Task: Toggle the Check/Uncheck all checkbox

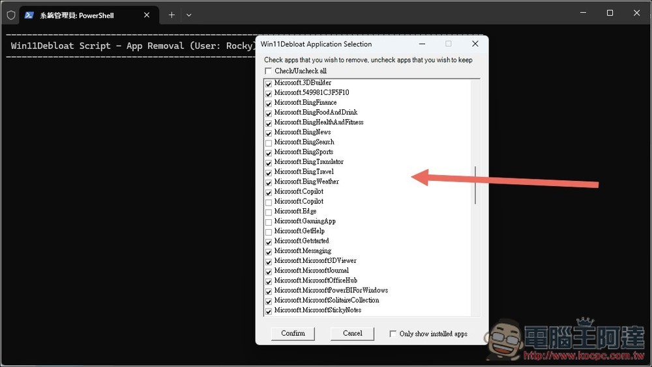Action: (268, 71)
